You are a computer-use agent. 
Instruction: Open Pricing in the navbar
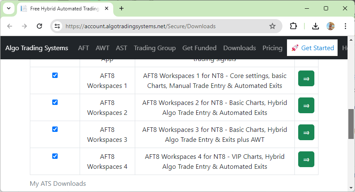tap(272, 48)
